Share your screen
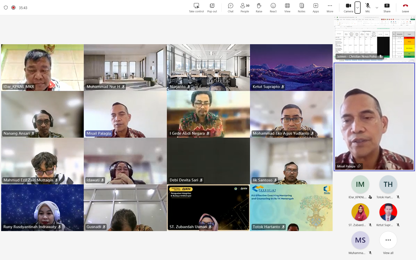Image resolution: width=416 pixels, height=260 pixels. (x=387, y=7)
